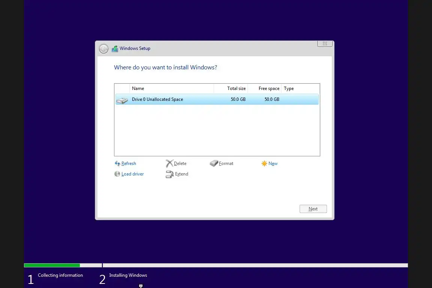This screenshot has height=288, width=432.
Task: Click the Type column header
Action: click(x=300, y=88)
